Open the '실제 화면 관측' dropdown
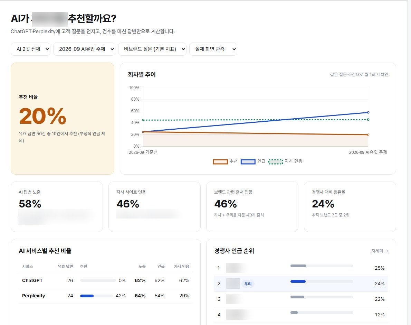 click(213, 49)
